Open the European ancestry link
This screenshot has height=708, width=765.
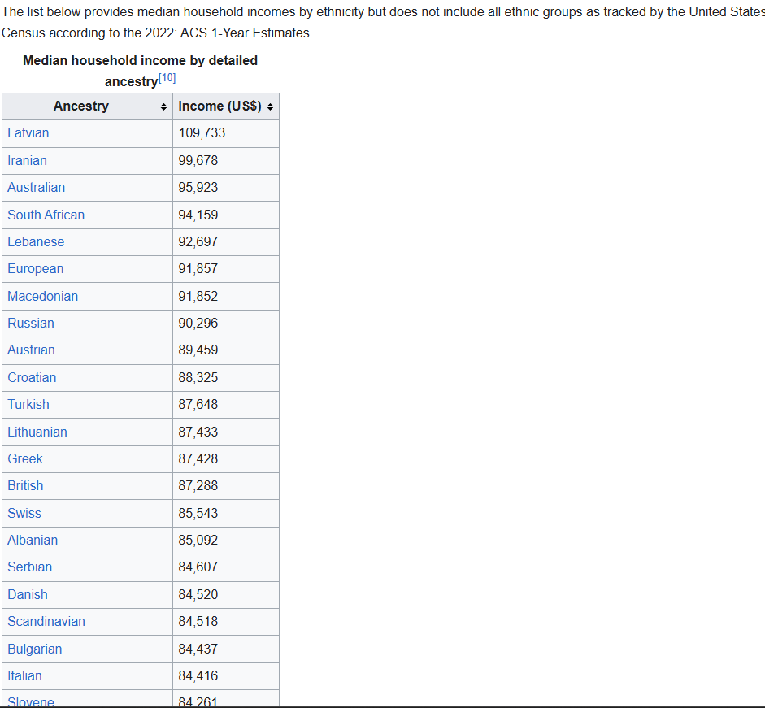pos(35,269)
